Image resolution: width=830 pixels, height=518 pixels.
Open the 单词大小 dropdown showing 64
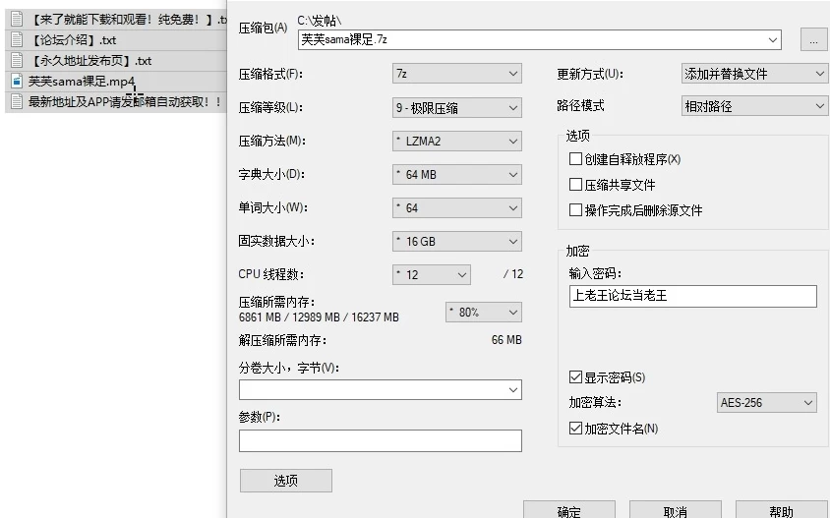(x=457, y=208)
